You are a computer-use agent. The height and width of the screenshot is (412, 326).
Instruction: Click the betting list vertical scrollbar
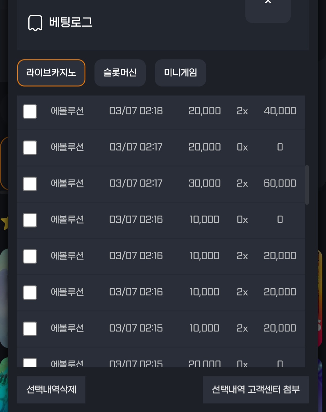click(307, 185)
